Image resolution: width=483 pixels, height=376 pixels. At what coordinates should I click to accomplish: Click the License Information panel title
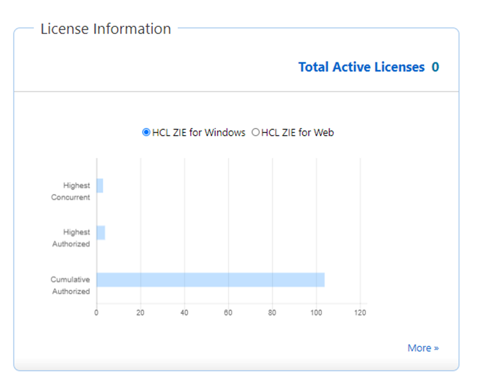105,29
